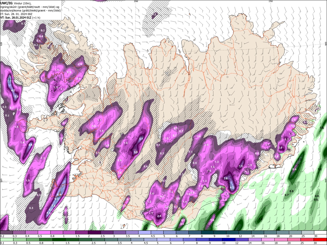Pick the deep blue 10–12 rain legend swatch
The image size is (327, 245).
click(229, 240)
